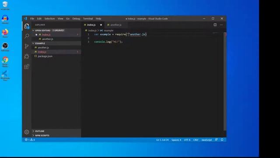
Task: Collapse the EXAMPLE folder section
Action: 56,43
